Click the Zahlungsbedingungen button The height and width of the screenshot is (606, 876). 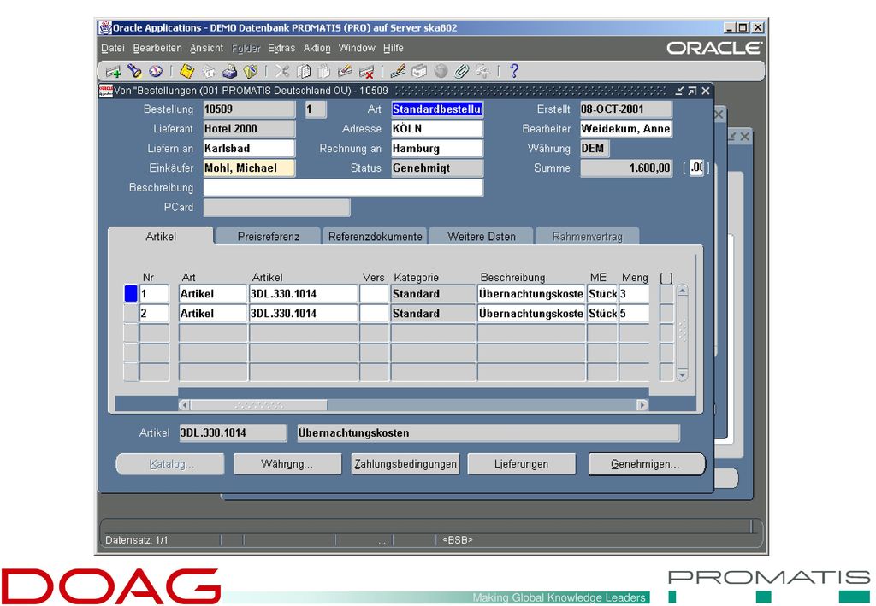coord(405,464)
